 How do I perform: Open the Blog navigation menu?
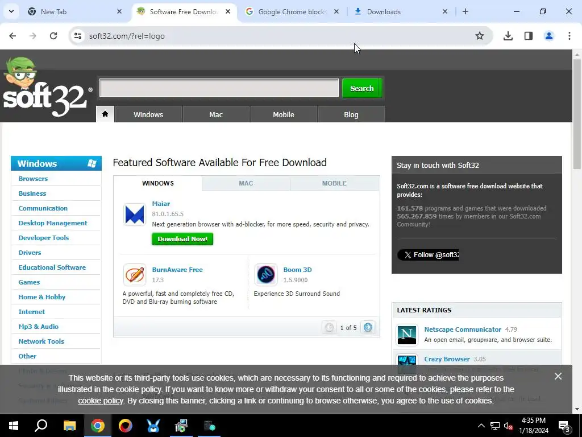coord(351,114)
